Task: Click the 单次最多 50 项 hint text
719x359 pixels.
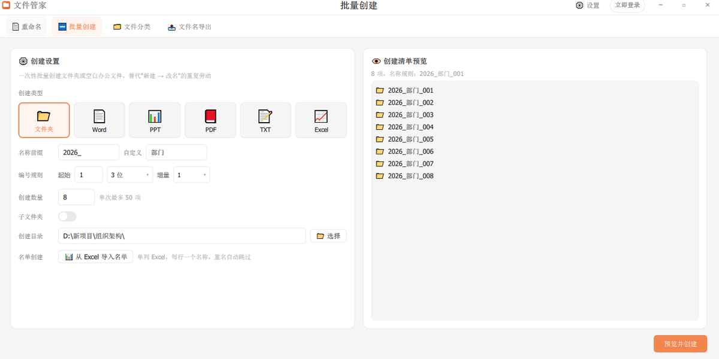Action: (x=120, y=197)
